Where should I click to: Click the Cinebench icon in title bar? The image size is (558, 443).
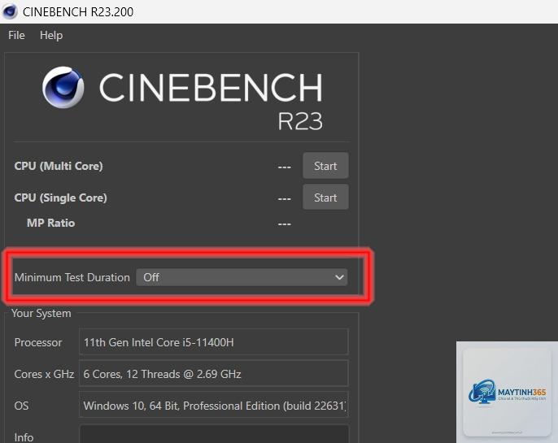pyautogui.click(x=10, y=11)
